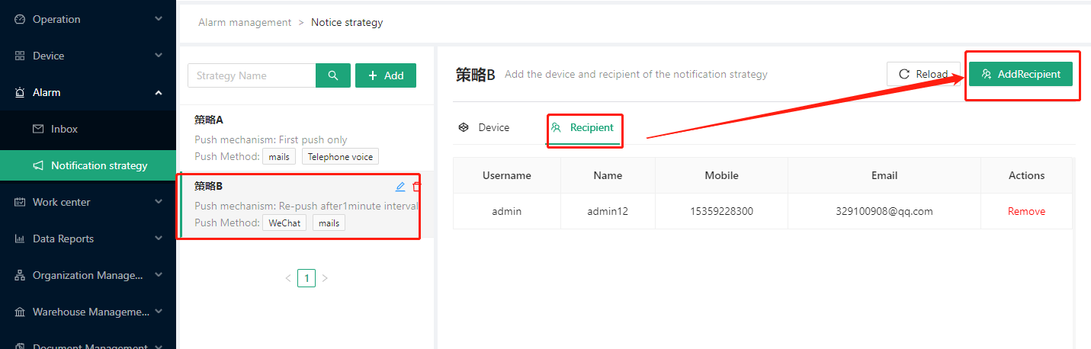The width and height of the screenshot is (1091, 349).
Task: Click the magnifier search button
Action: coord(333,75)
